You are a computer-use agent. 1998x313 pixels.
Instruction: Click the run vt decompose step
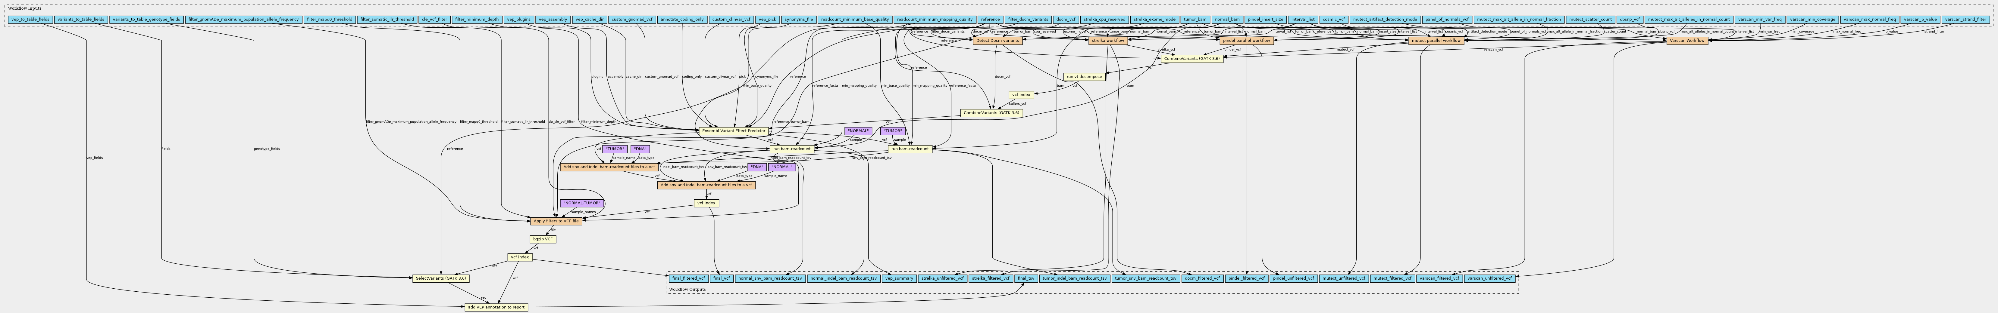tap(1084, 77)
